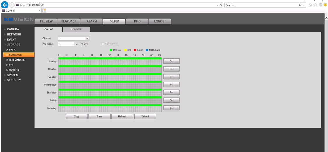Close the CONFIG browser tab

click(39, 11)
